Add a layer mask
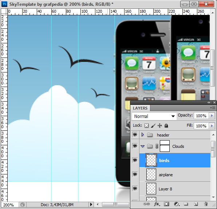This screenshot has width=217, height=209. 166,204
